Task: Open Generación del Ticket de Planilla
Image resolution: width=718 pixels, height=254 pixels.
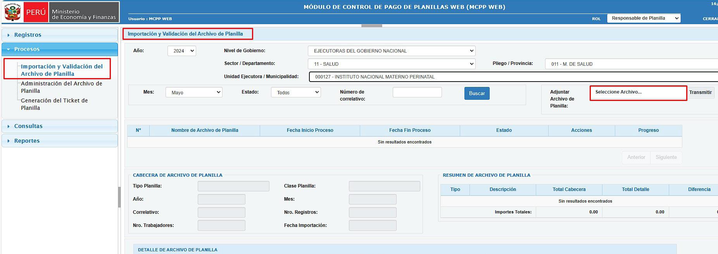Action: (x=54, y=104)
